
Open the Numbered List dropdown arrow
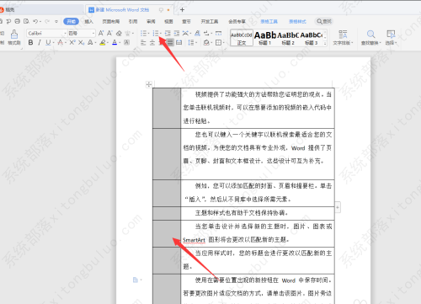point(161,34)
